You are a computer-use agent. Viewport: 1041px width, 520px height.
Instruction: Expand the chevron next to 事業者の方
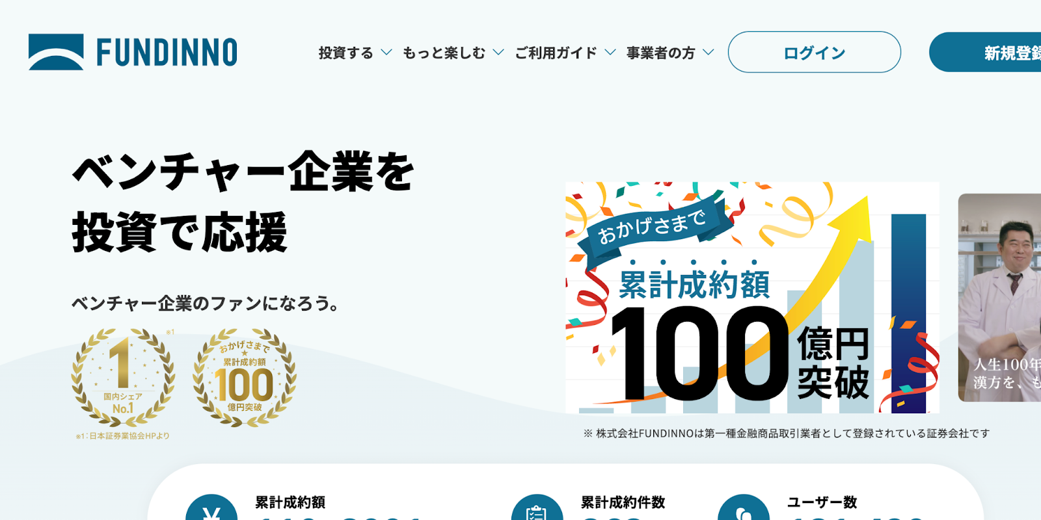(709, 52)
